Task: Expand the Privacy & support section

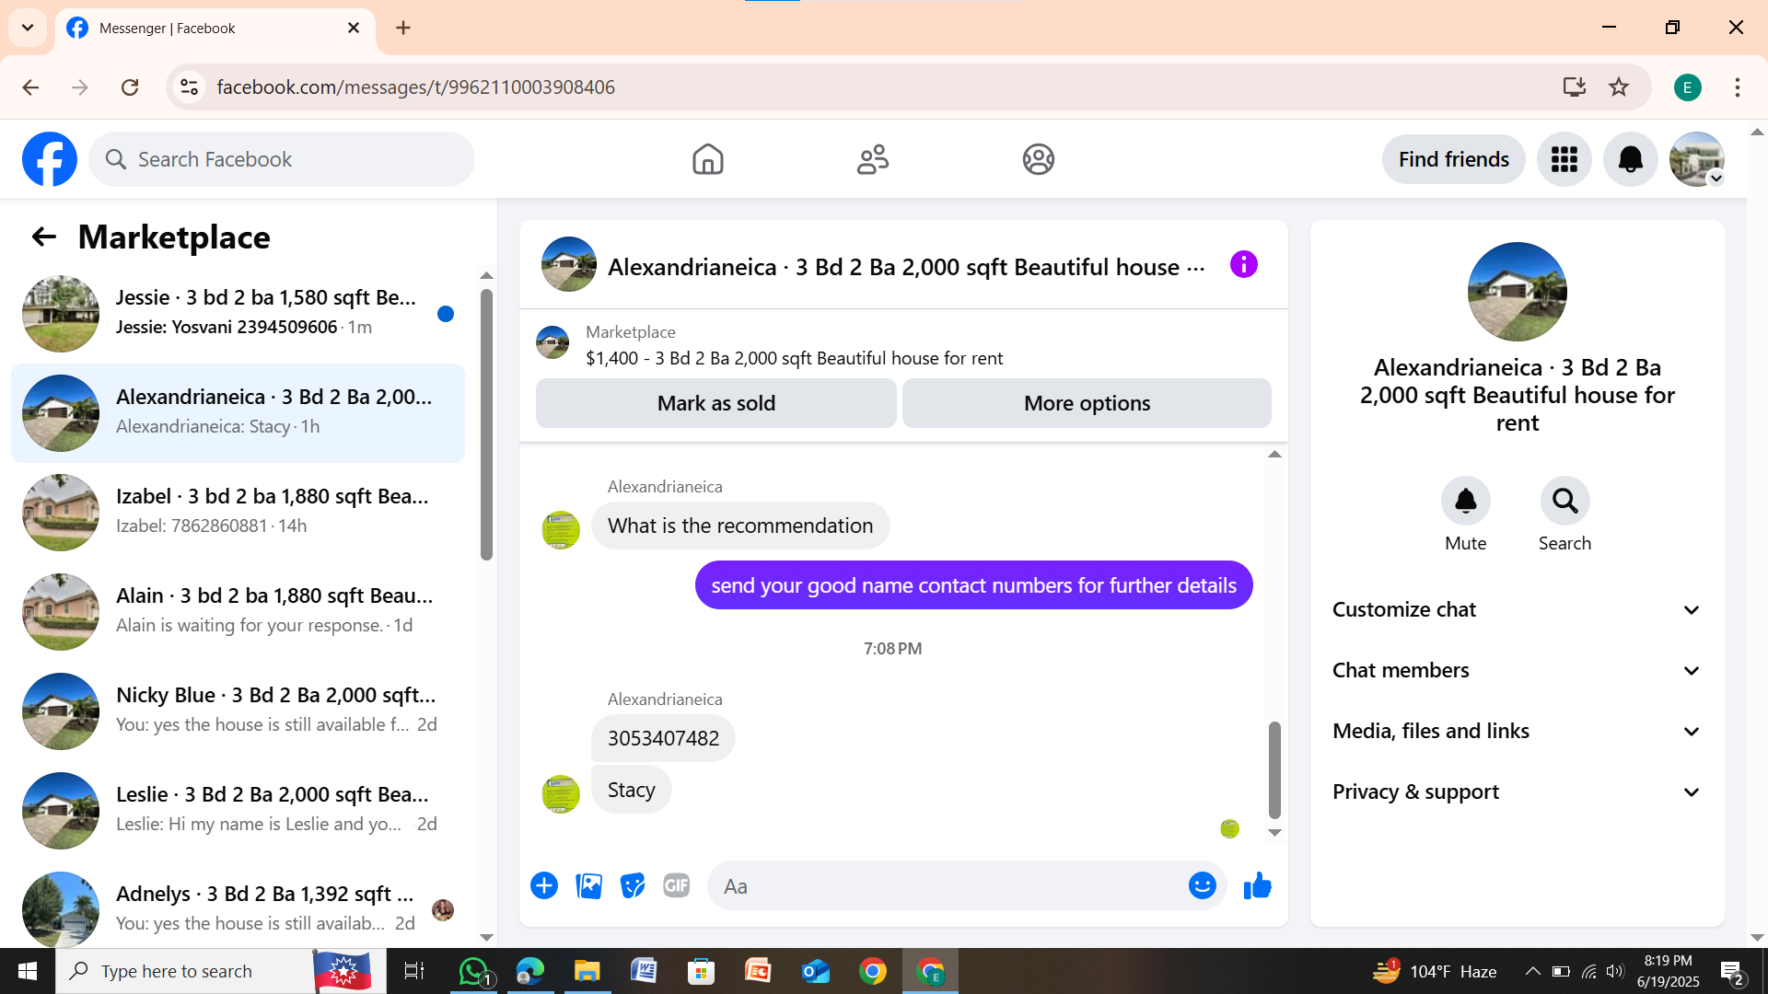Action: tap(1517, 792)
